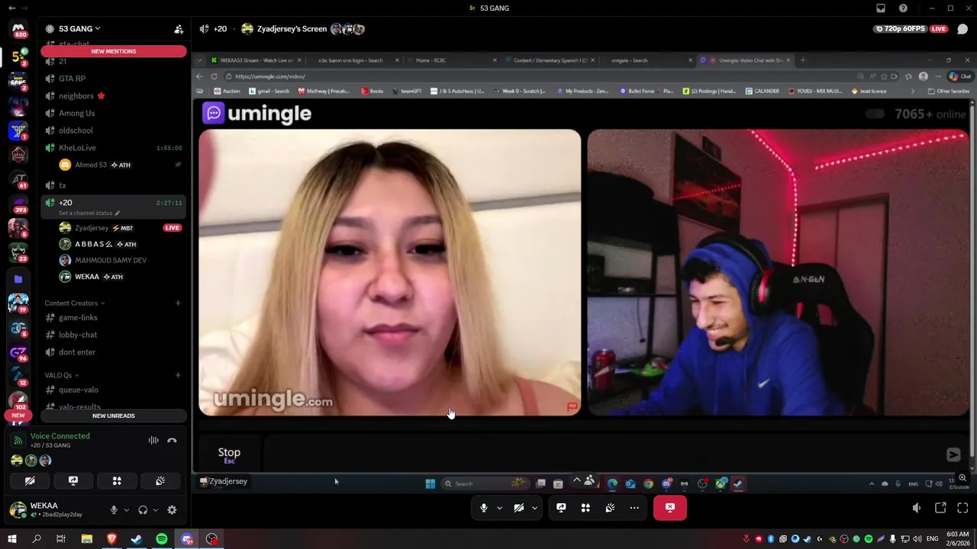The height and width of the screenshot is (549, 977).
Task: Open the purple server folder icon
Action: coord(18,279)
